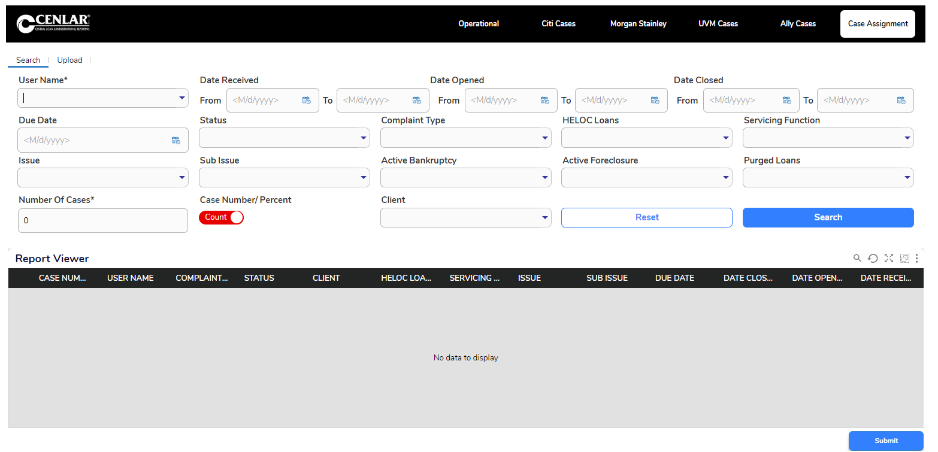Sort by the SERVICING ... column header
The width and height of the screenshot is (938, 452).
474,278
